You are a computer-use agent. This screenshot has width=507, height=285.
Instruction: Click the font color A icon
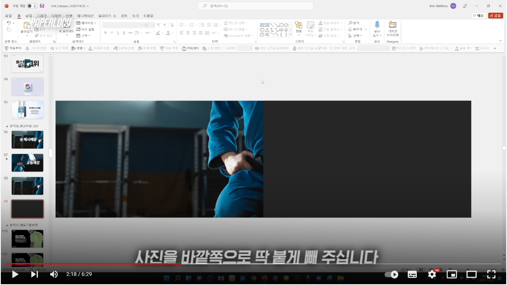[168, 33]
